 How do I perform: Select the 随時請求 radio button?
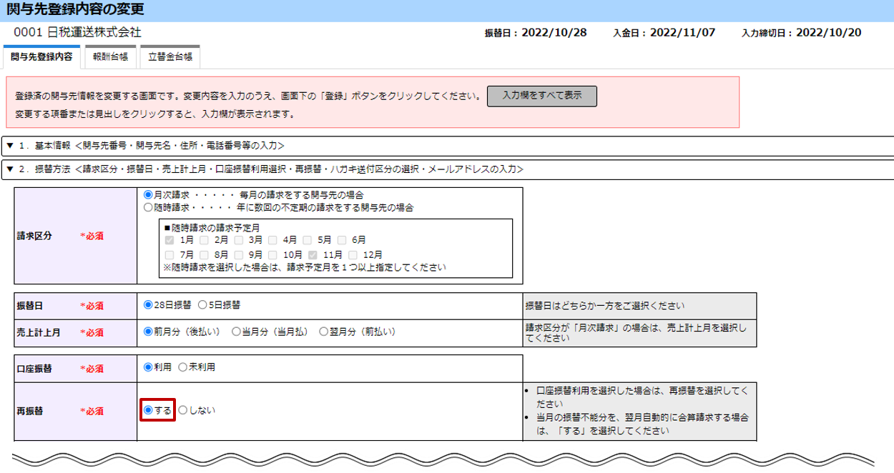tap(149, 207)
